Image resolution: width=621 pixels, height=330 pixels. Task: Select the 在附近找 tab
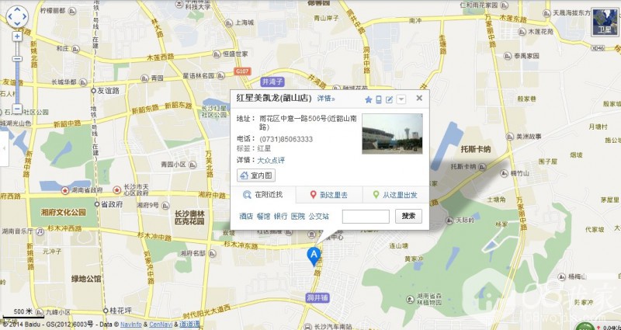(263, 195)
